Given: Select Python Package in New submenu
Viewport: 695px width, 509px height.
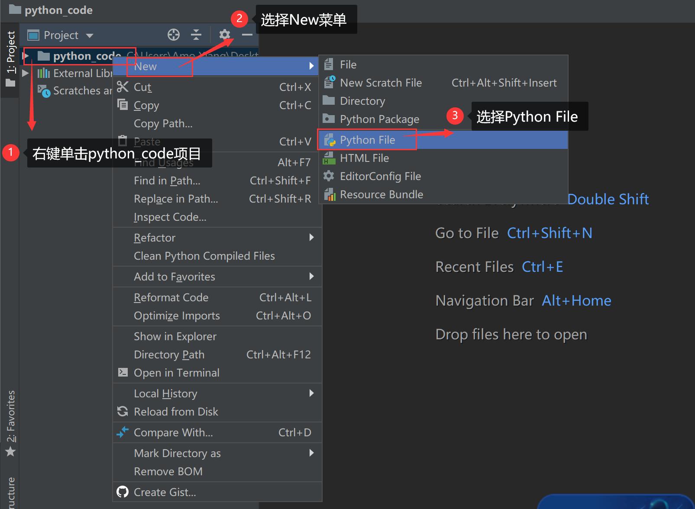Looking at the screenshot, I should point(443,119).
